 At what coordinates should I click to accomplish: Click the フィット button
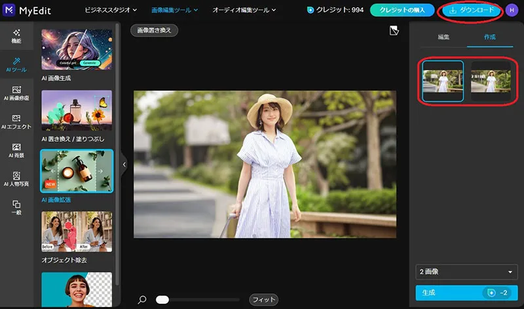click(x=264, y=300)
